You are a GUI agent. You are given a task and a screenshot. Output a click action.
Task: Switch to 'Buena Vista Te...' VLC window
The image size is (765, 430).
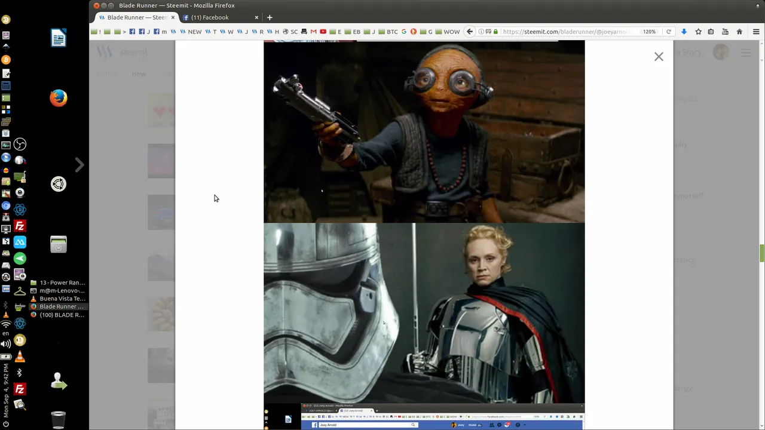pyautogui.click(x=57, y=299)
